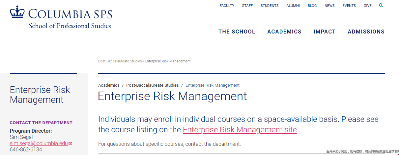Open the Events page
The height and width of the screenshot is (155, 399).
tap(349, 6)
